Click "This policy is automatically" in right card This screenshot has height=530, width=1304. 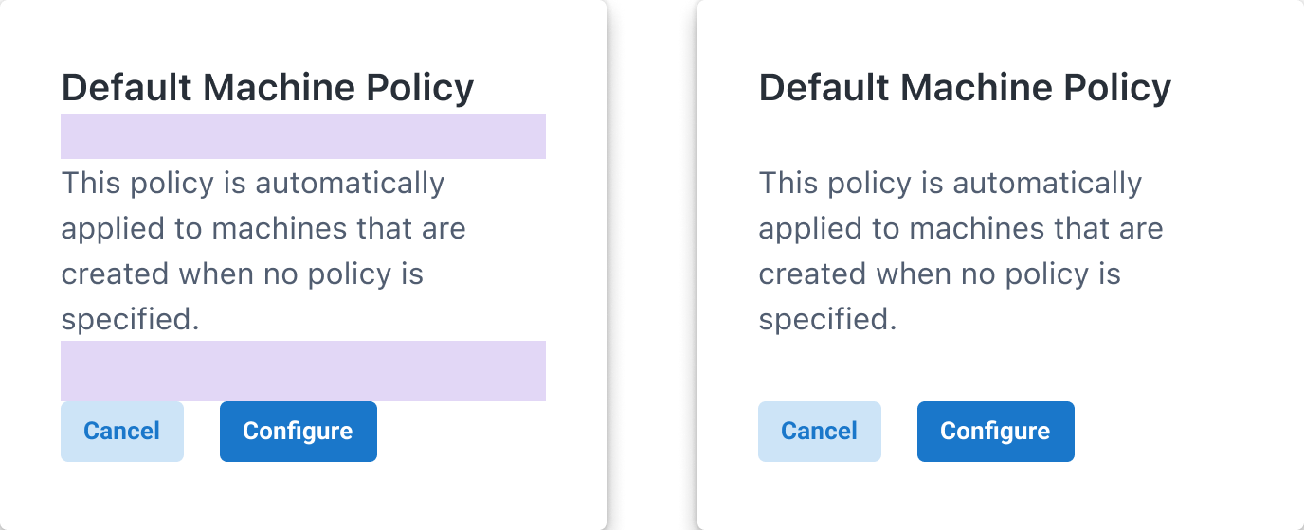951,183
